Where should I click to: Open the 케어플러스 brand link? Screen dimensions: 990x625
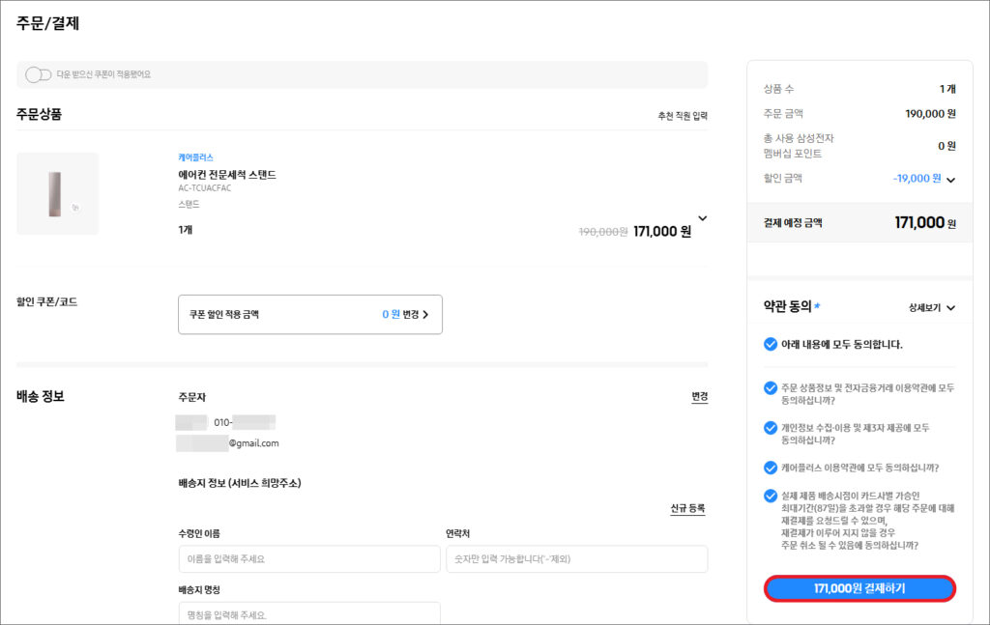point(195,157)
